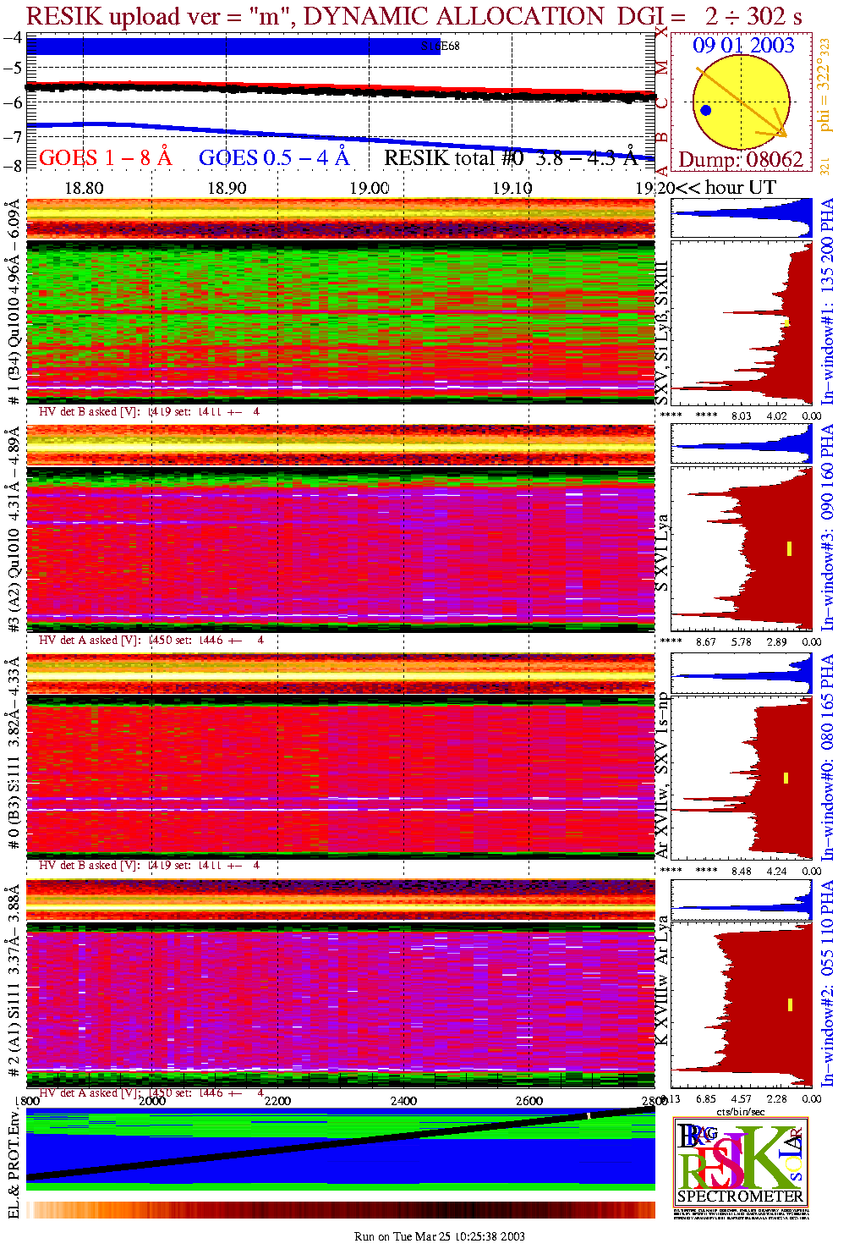Click the date 09 01 2003 label
Image resolution: width=849 pixels, height=1249 pixels.
pos(743,46)
